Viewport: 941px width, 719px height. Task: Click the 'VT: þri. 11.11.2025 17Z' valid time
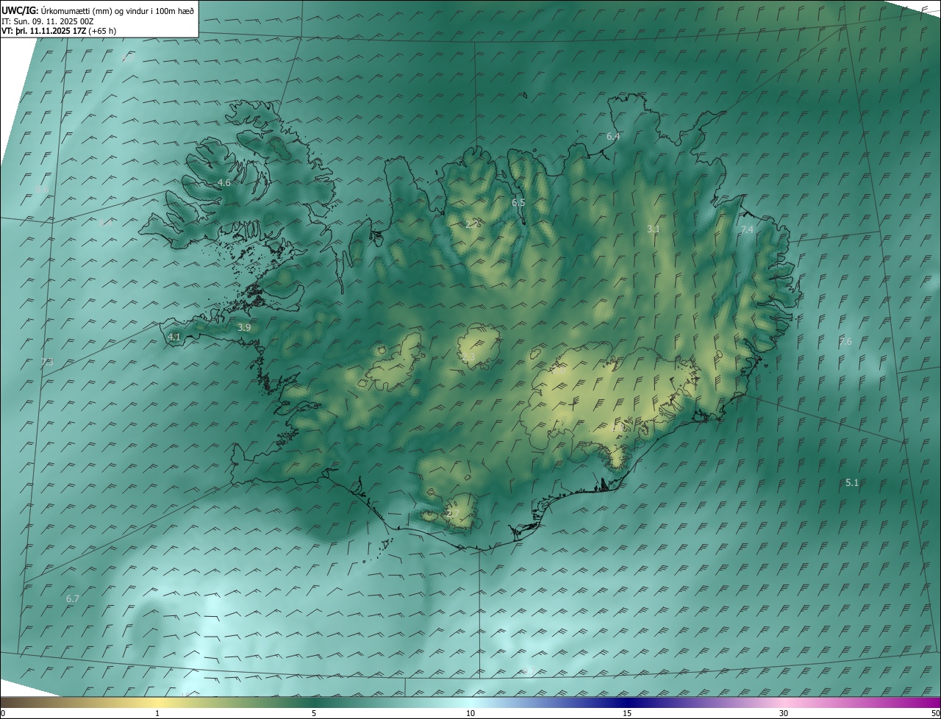tap(44, 31)
